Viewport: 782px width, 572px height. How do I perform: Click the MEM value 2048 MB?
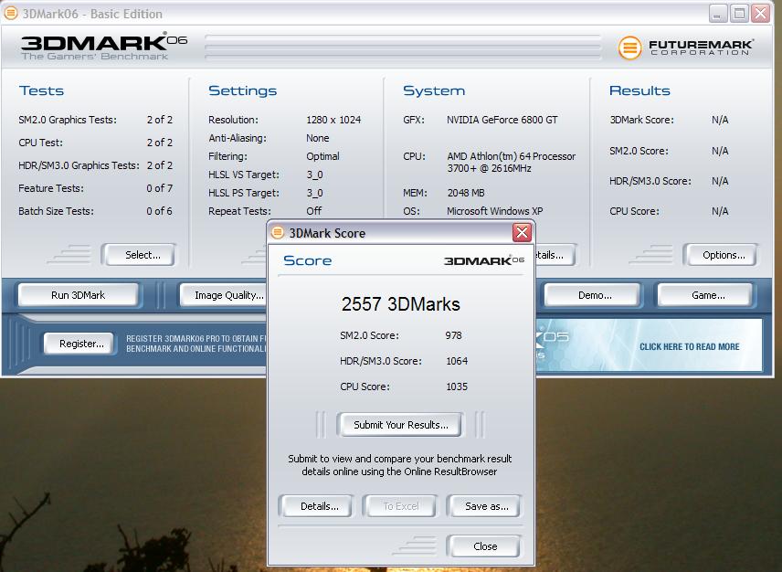click(x=466, y=193)
